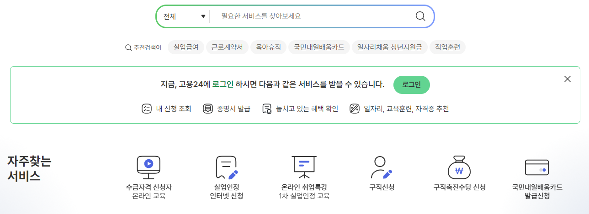Viewport: 589px width, 214px height.
Task: Click the 내 신청 조회 checklist icon
Action: [147, 109]
